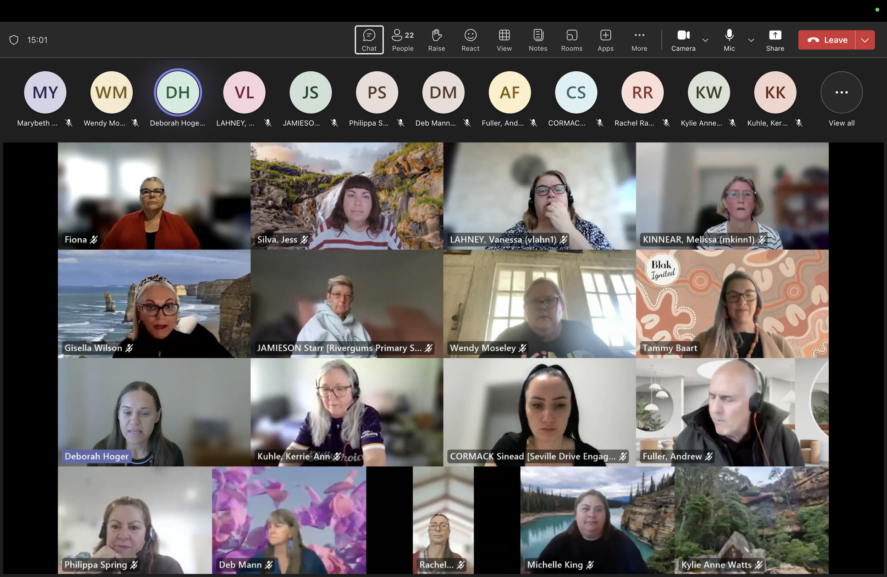Open the Apps panel

point(605,39)
